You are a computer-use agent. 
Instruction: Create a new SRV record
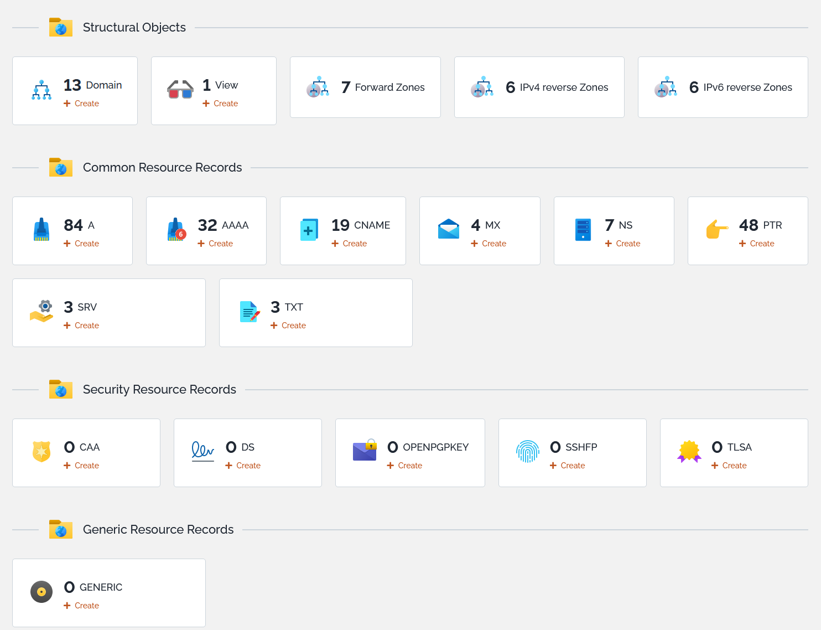pyautogui.click(x=81, y=326)
